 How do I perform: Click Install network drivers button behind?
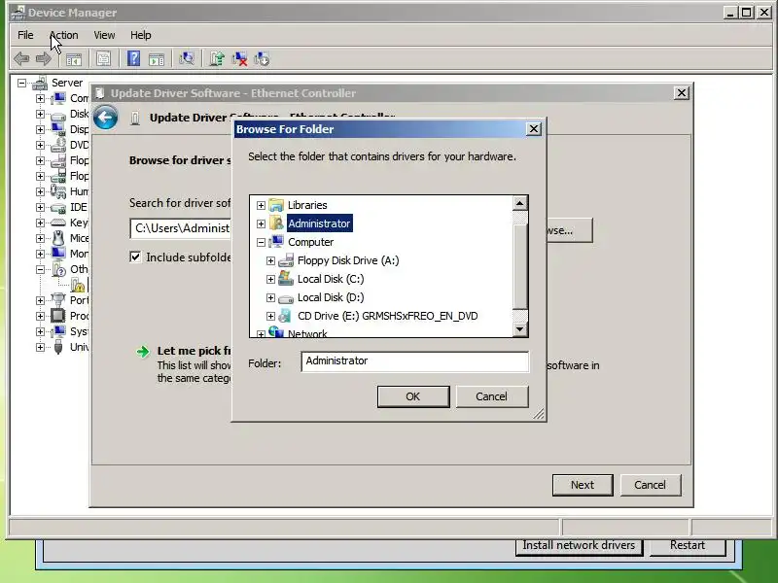579,545
